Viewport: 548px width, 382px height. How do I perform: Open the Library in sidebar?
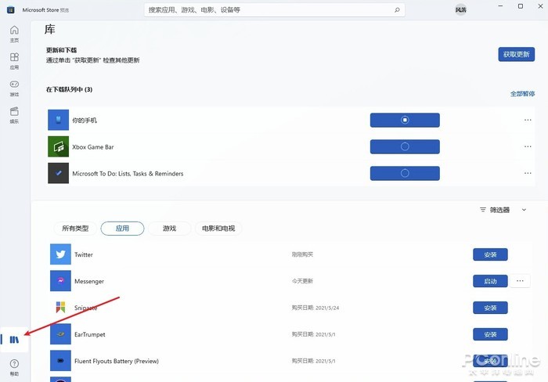pyautogui.click(x=14, y=340)
